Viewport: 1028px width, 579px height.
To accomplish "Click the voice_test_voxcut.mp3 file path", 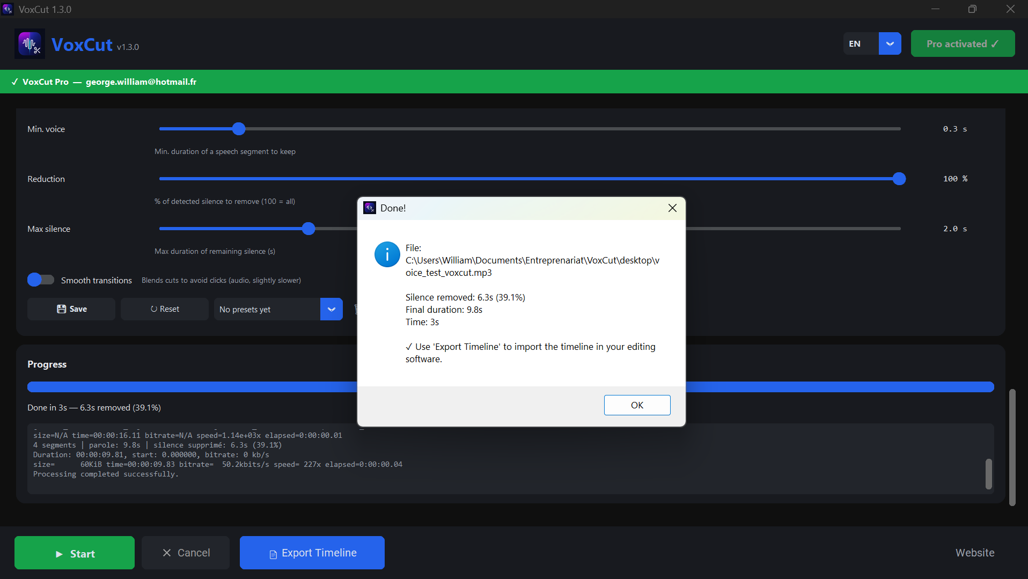I will (532, 267).
